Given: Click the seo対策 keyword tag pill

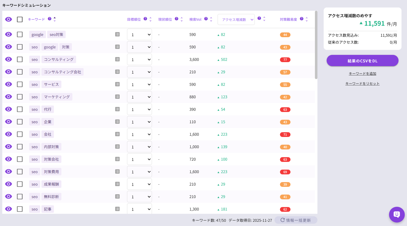Looking at the screenshot, I should [56, 34].
